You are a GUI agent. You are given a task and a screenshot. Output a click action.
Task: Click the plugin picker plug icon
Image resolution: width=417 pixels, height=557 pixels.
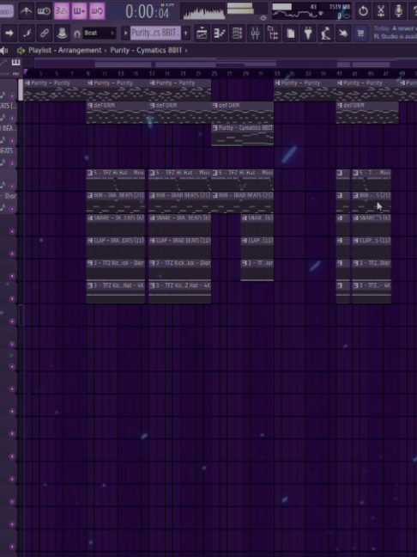pos(308,33)
